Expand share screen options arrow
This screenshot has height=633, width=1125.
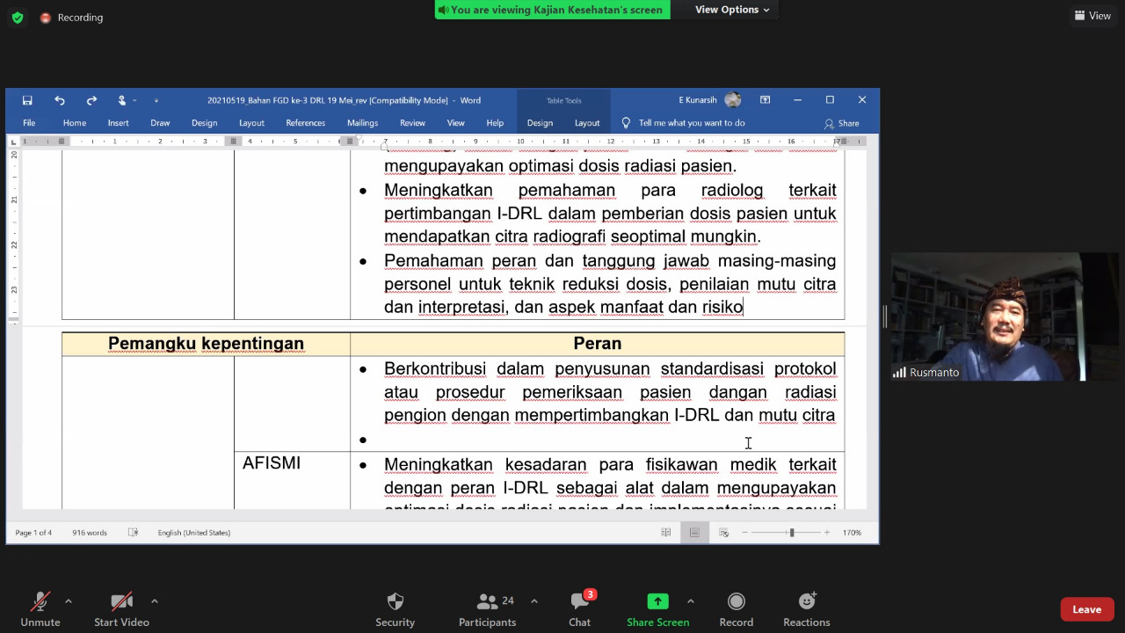690,601
